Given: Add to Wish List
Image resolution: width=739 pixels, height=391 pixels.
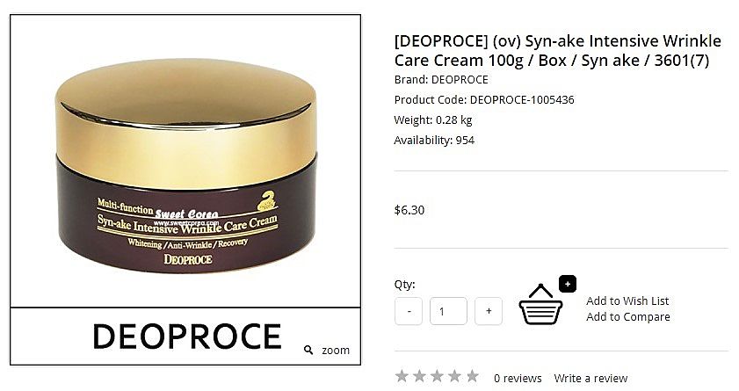Looking at the screenshot, I should 627,300.
